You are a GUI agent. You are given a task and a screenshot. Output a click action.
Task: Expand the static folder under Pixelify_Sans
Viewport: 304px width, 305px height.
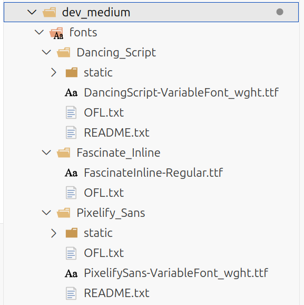click(54, 233)
